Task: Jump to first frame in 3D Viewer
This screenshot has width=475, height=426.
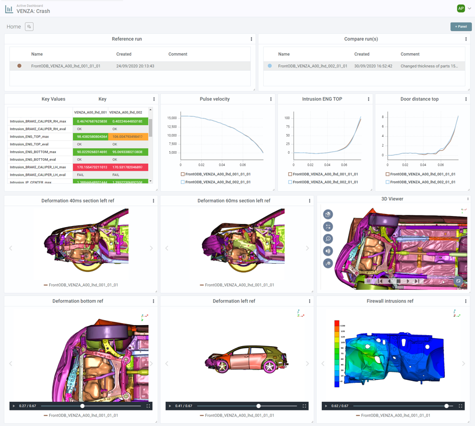Action: (x=379, y=281)
